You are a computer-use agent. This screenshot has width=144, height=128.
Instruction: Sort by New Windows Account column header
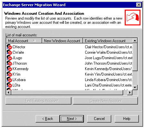(x=62, y=41)
